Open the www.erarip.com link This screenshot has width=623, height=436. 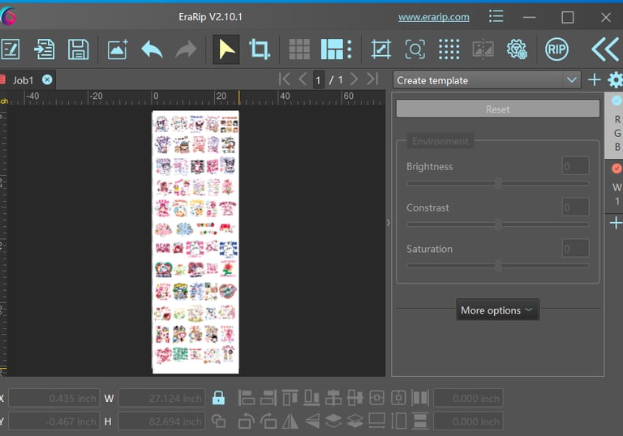(434, 17)
